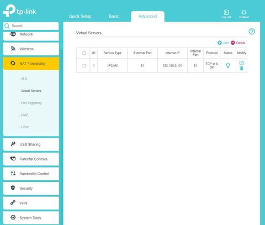This screenshot has width=265, height=225.
Task: Expand the Network menu section
Action: (x=31, y=36)
